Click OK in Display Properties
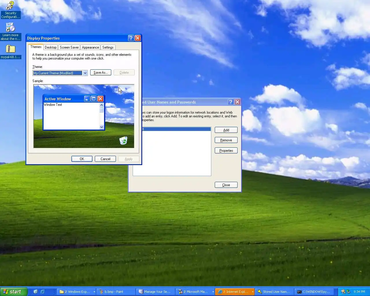The height and width of the screenshot is (296, 370). pyautogui.click(x=82, y=159)
